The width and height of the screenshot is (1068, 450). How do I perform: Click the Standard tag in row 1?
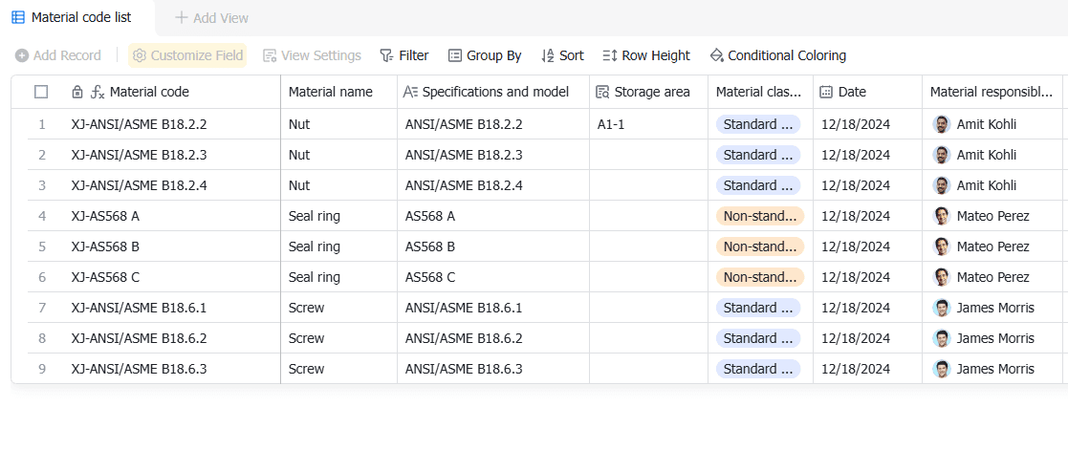[758, 124]
